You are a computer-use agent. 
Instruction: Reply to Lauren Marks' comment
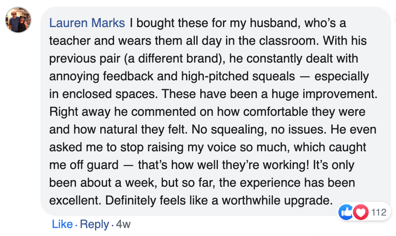pyautogui.click(x=95, y=224)
